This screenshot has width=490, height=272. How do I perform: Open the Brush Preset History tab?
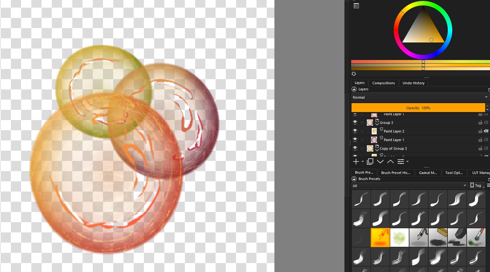tap(396, 173)
